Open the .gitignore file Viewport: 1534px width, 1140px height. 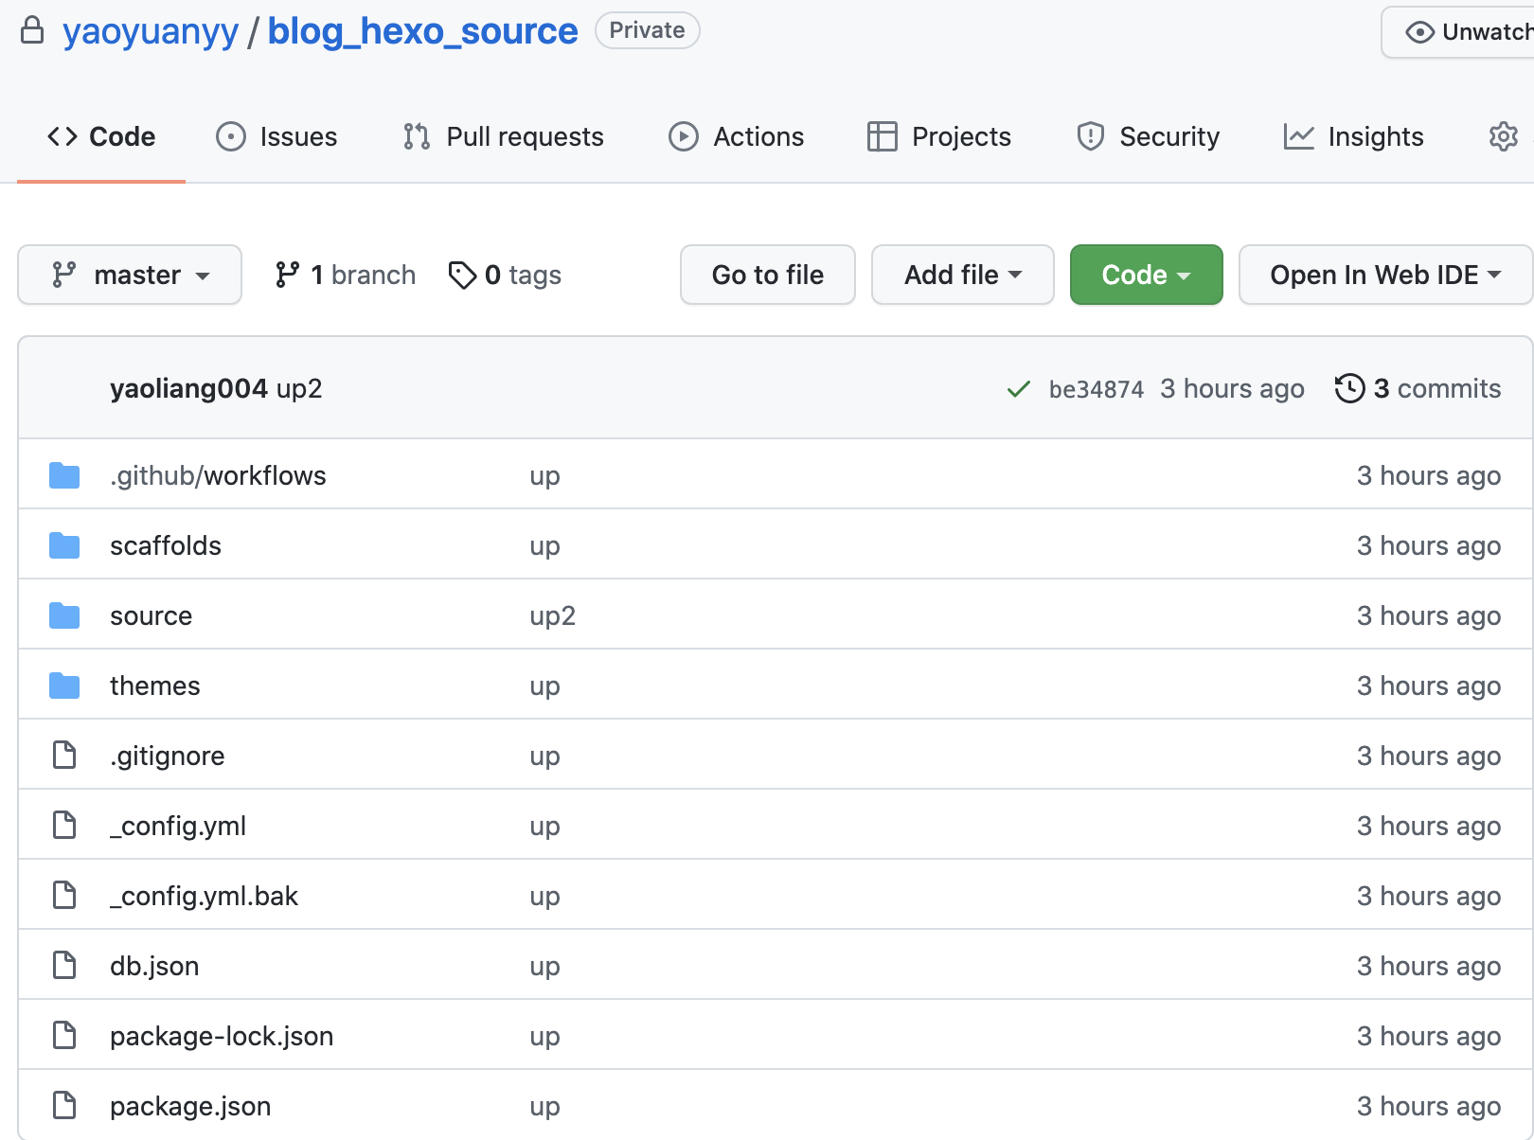click(x=168, y=756)
